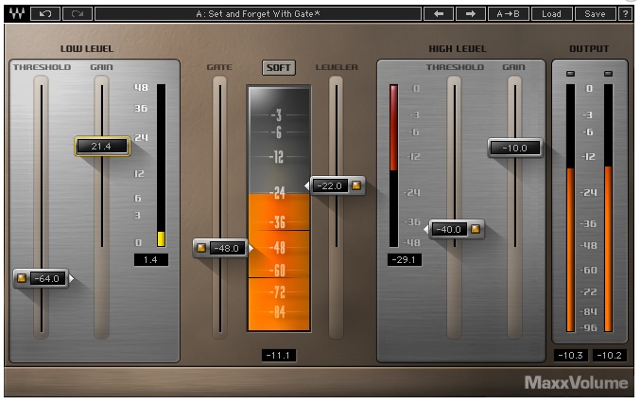Image resolution: width=641 pixels, height=404 pixels.
Task: Redo the last undone change
Action: 78,13
